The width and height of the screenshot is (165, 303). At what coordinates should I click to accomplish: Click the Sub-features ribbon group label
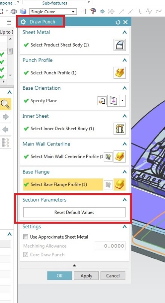[55, 3]
